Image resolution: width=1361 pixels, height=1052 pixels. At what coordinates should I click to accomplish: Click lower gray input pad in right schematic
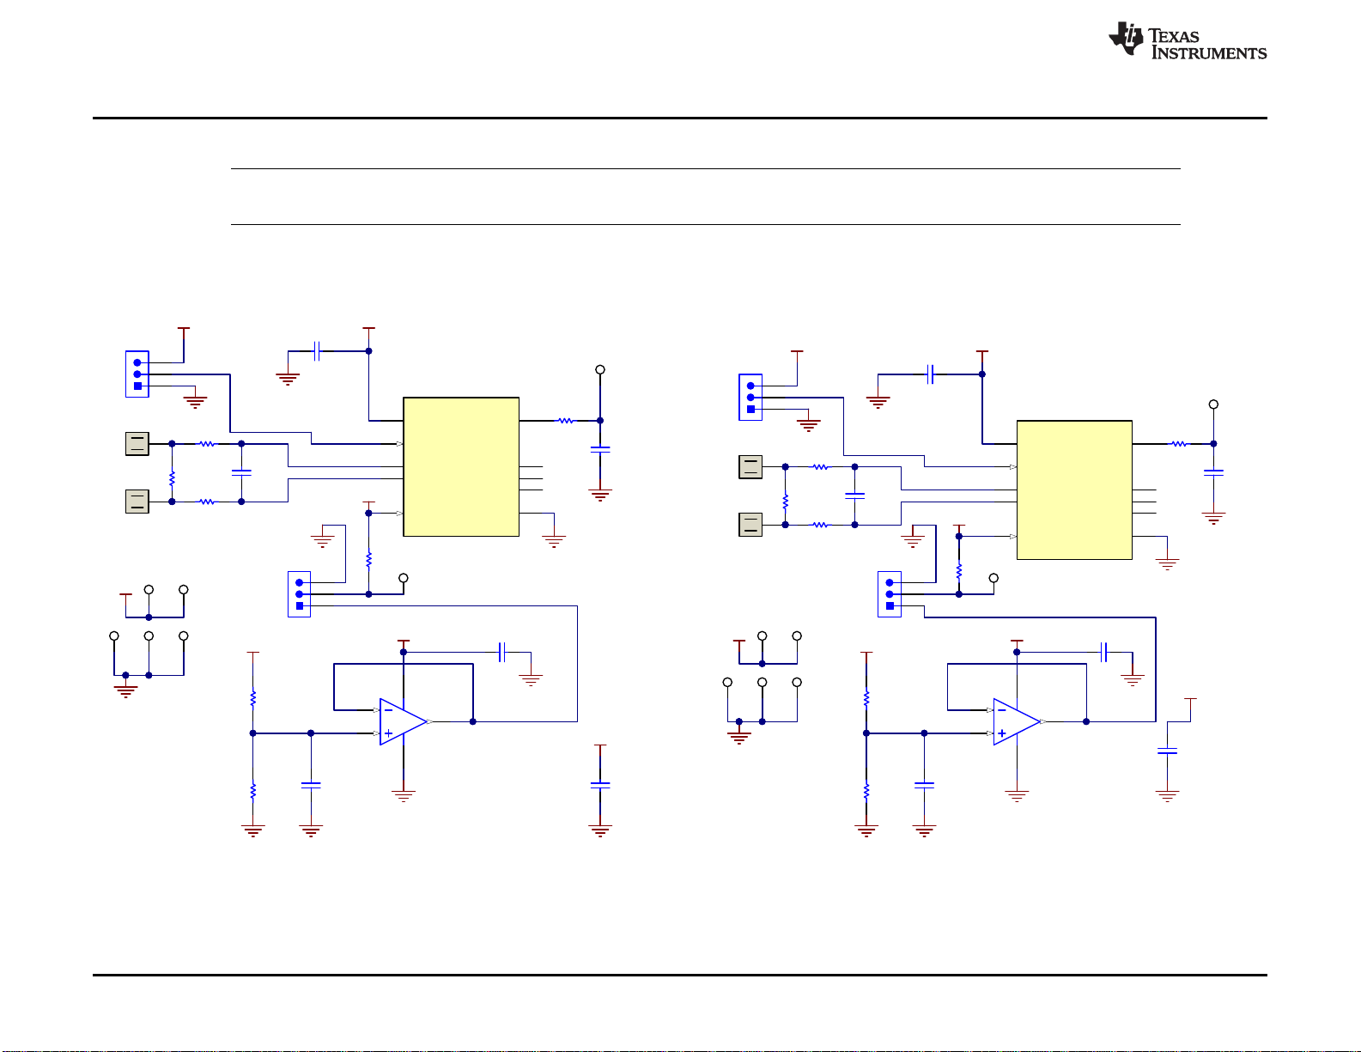(750, 525)
